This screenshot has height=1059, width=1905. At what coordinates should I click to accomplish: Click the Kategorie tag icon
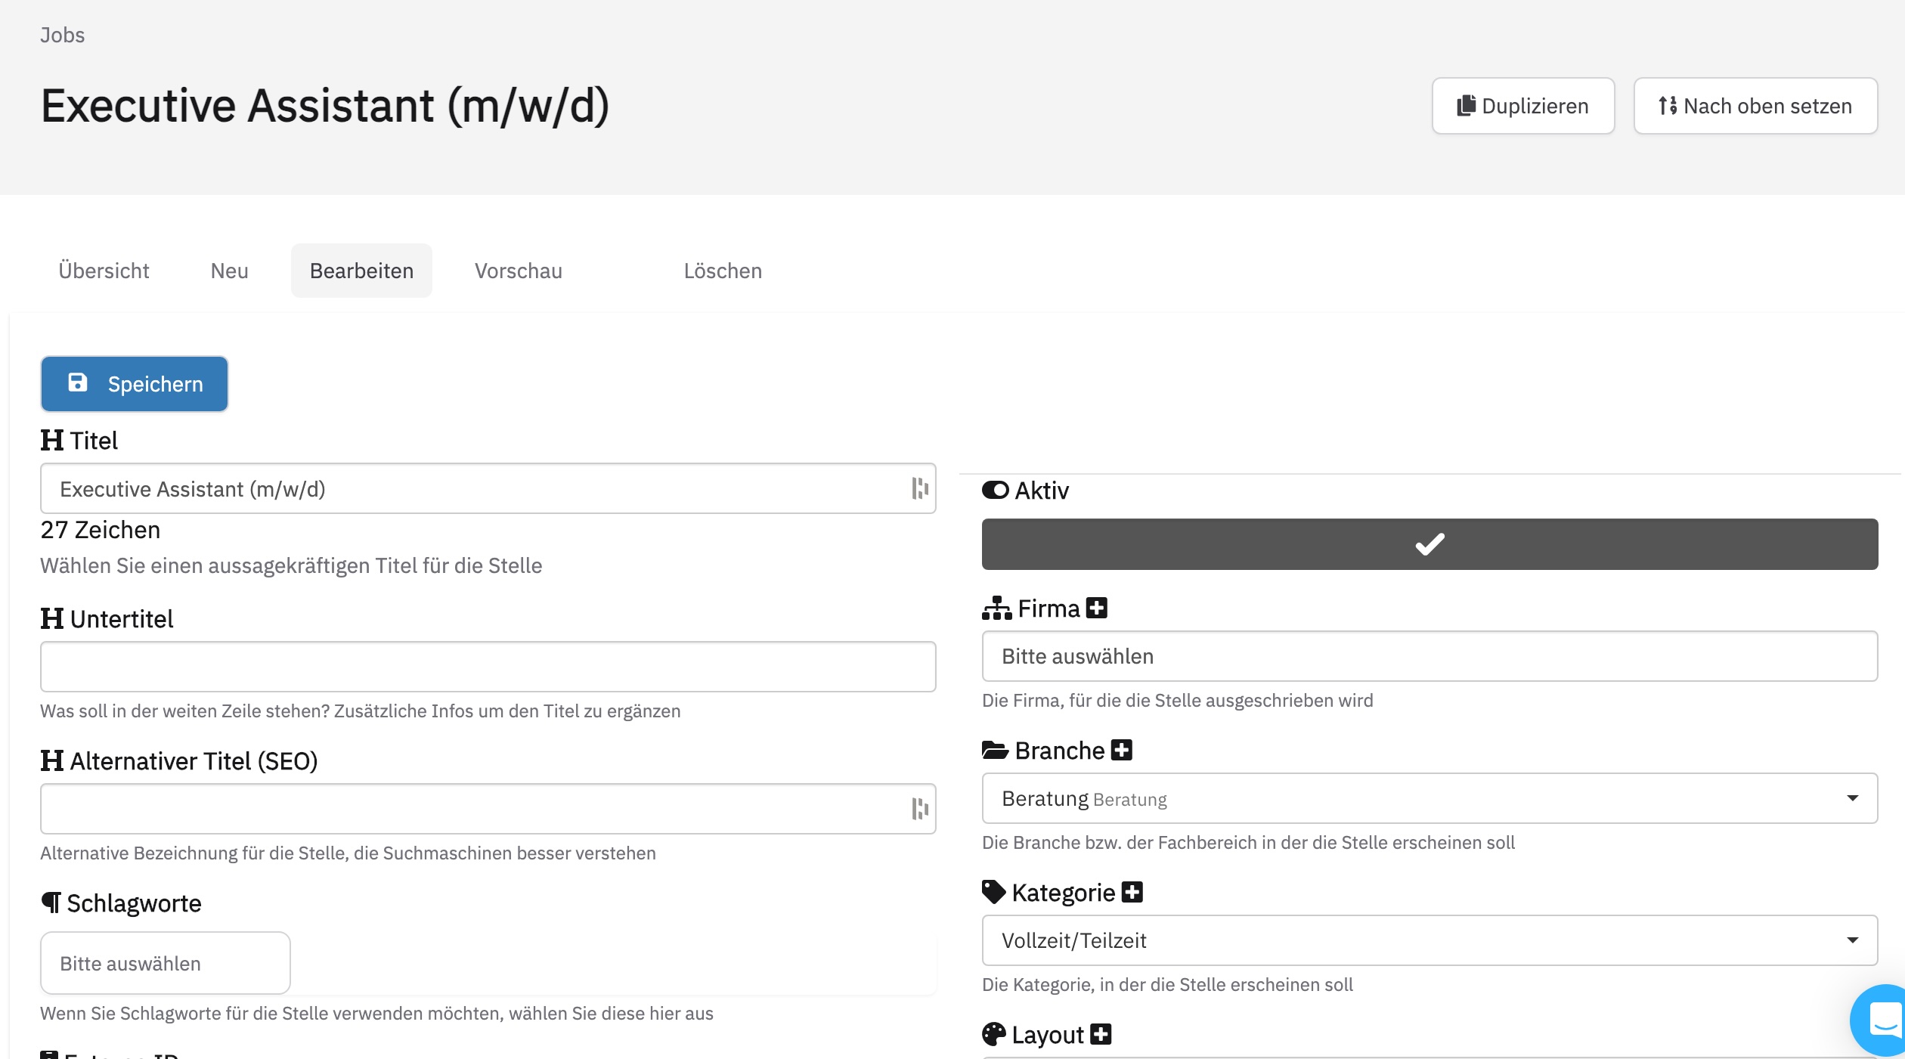993,892
